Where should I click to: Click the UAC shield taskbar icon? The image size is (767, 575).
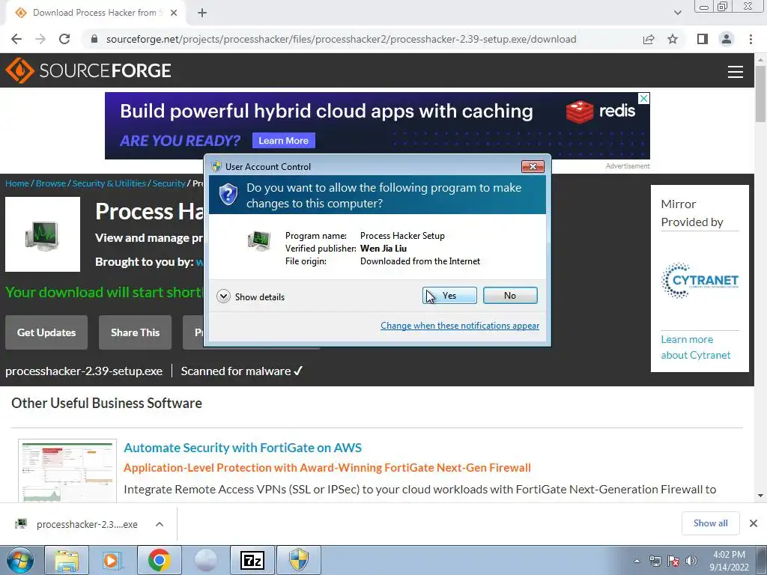tap(299, 560)
